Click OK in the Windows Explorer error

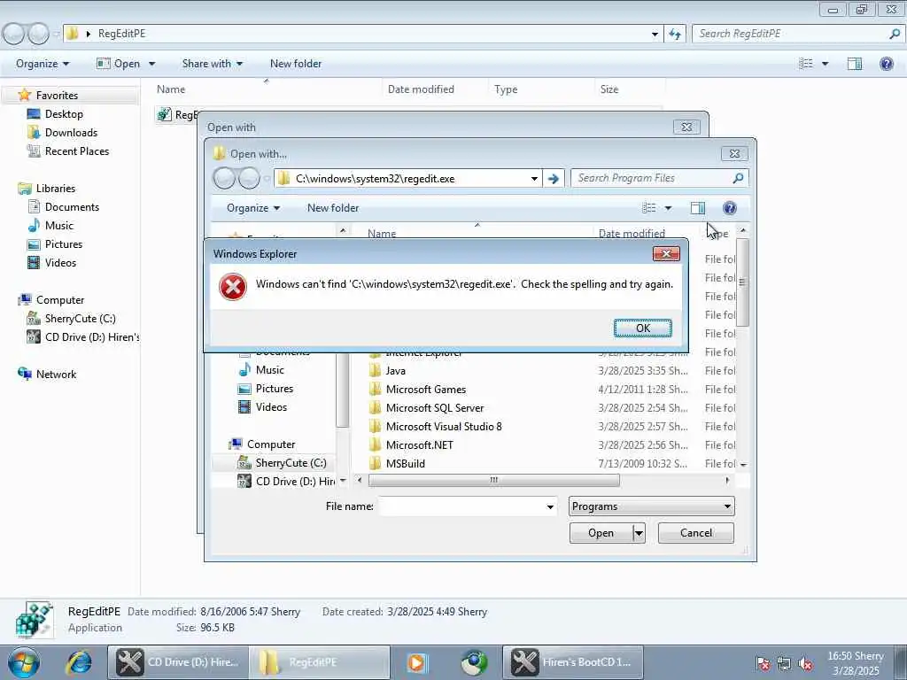[643, 328]
